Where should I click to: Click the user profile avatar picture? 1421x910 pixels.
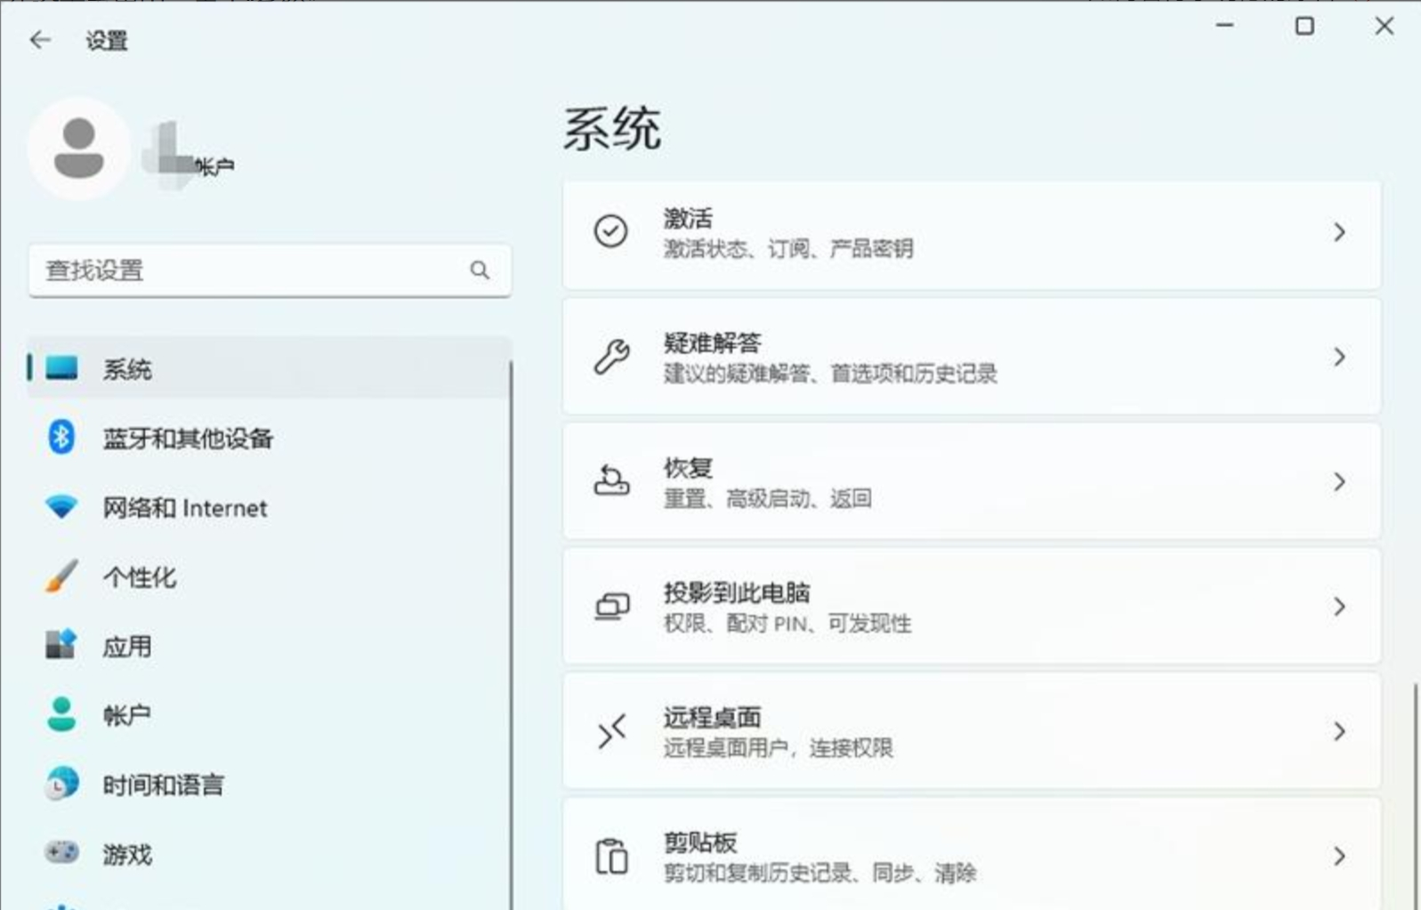click(79, 148)
